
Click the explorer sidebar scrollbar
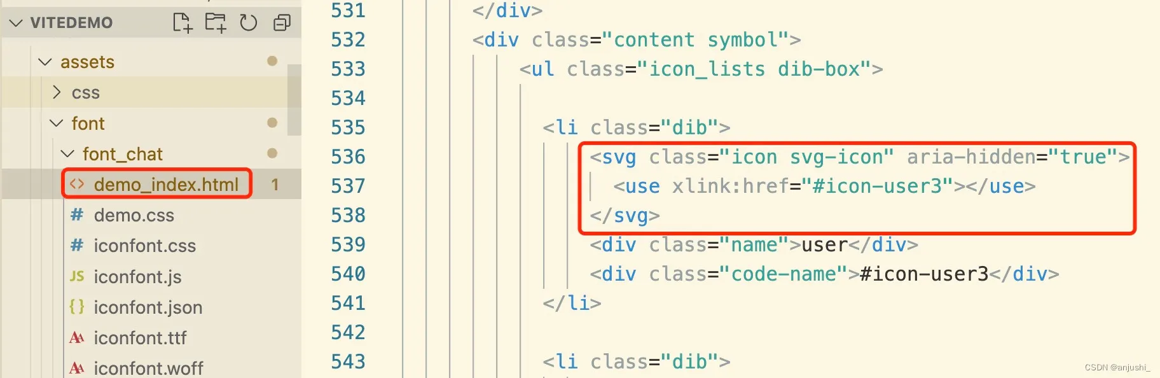(x=294, y=99)
